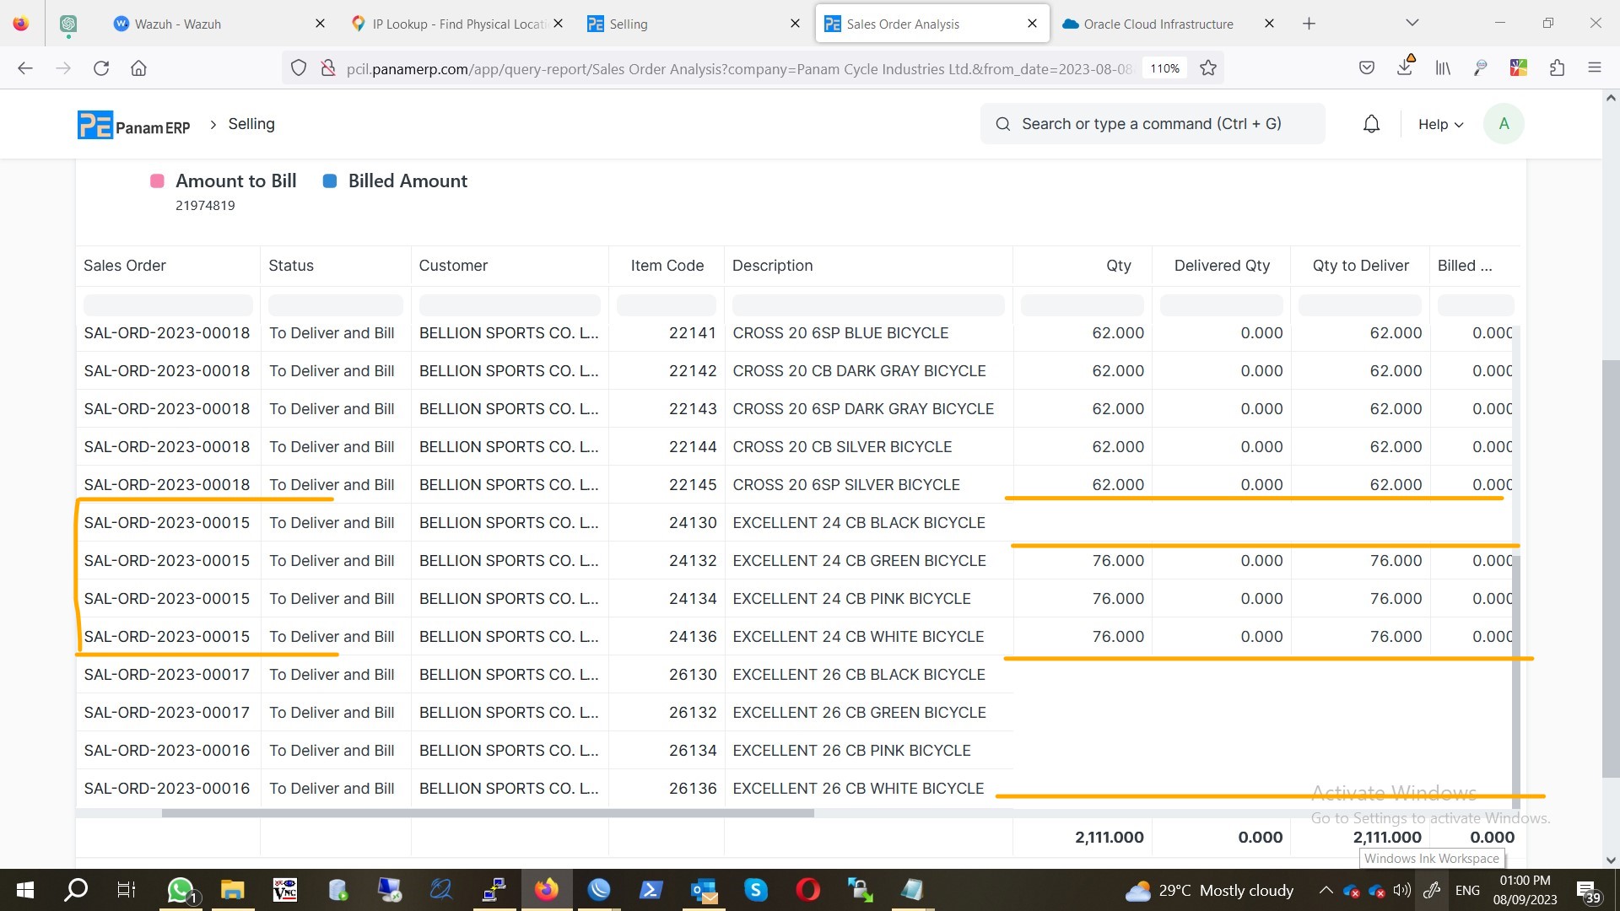Open the notifications bell
This screenshot has width=1620, height=911.
pyautogui.click(x=1371, y=124)
